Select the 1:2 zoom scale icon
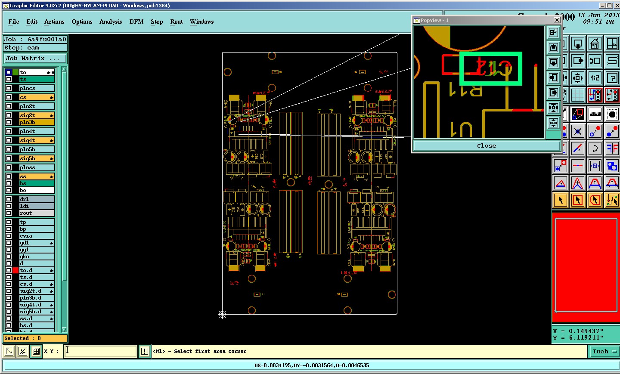620x374 pixels. (x=595, y=78)
